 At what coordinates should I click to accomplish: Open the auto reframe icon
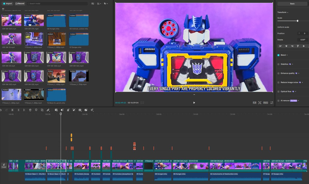pyautogui.click(x=48, y=110)
